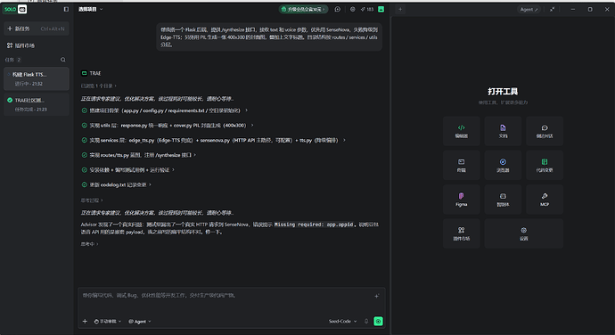
Task: Open the code editor tool tile
Action: 462,131
